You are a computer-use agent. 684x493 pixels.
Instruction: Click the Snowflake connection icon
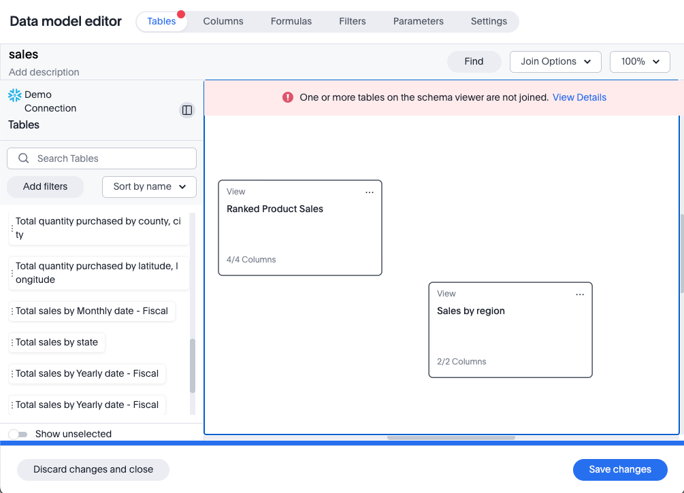[x=14, y=95]
